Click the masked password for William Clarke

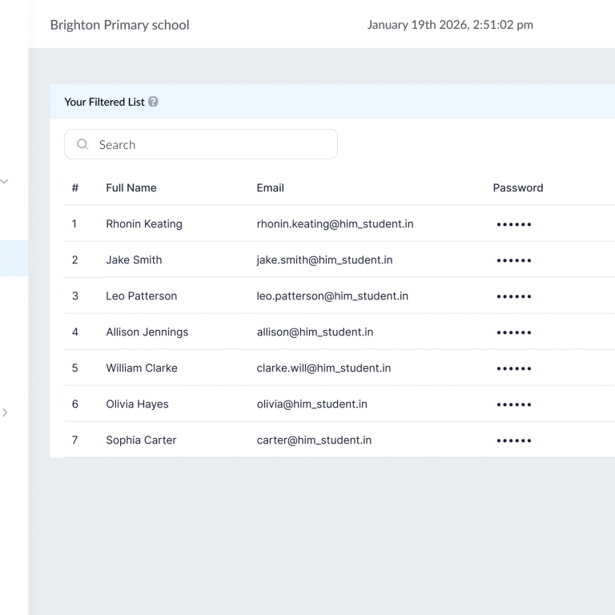(513, 369)
